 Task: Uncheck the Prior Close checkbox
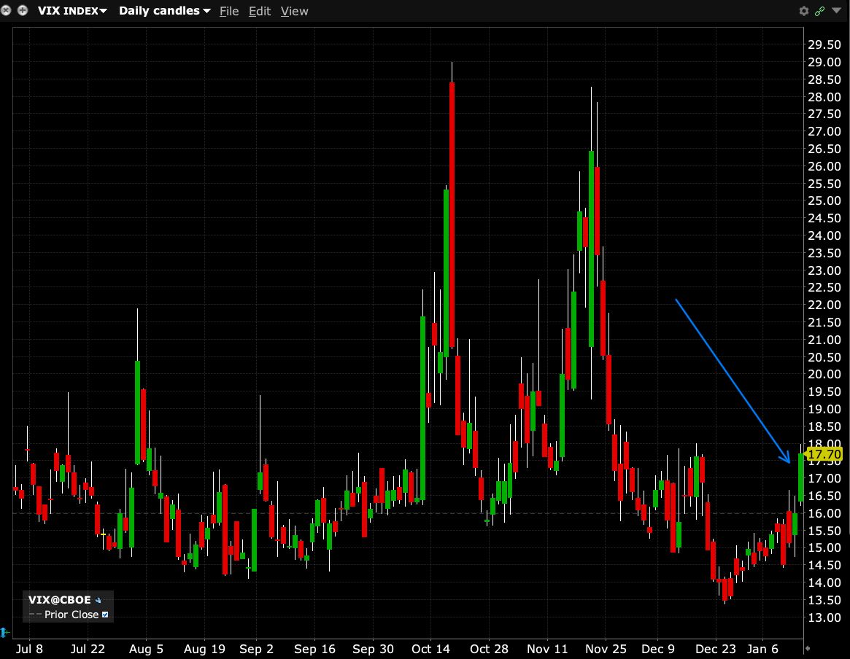click(105, 615)
